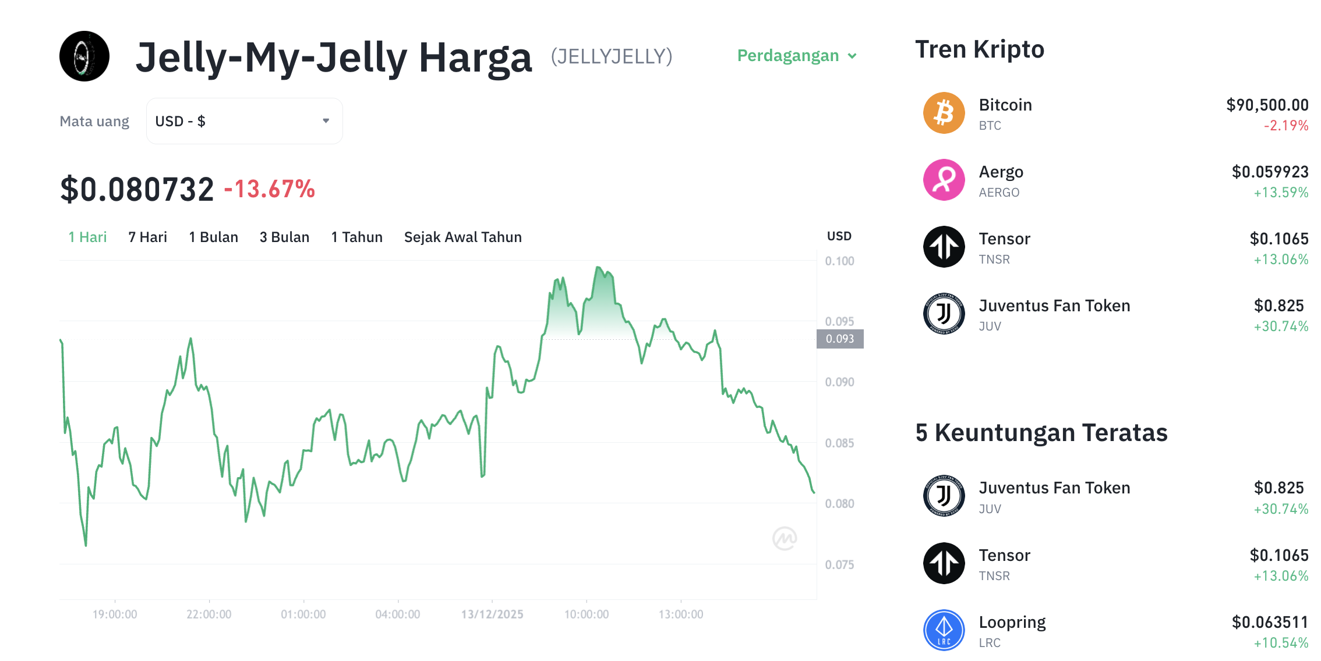Viewport: 1321px width, 661px height.
Task: Switch to the 7 Hari chart view
Action: point(147,237)
